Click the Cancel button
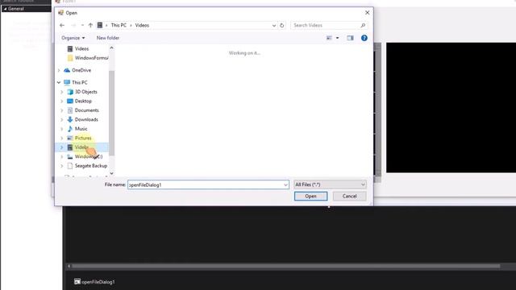 349,197
